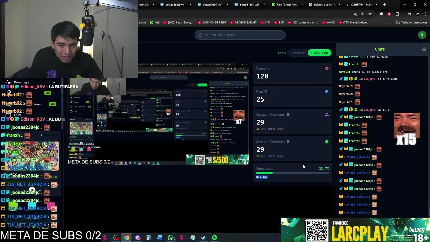Screen dimensions: 430x242
Task: Click the green R profile avatar
Action: click(x=422, y=35)
